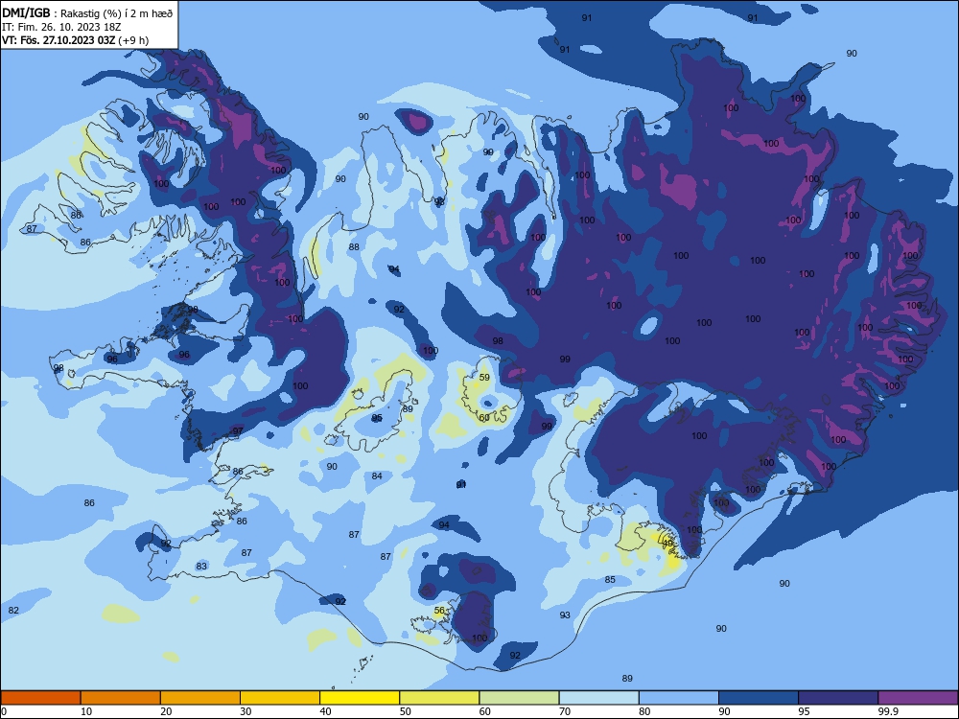Image resolution: width=959 pixels, height=719 pixels.
Task: Click the '50' tick label on the color scale
Action: click(406, 711)
